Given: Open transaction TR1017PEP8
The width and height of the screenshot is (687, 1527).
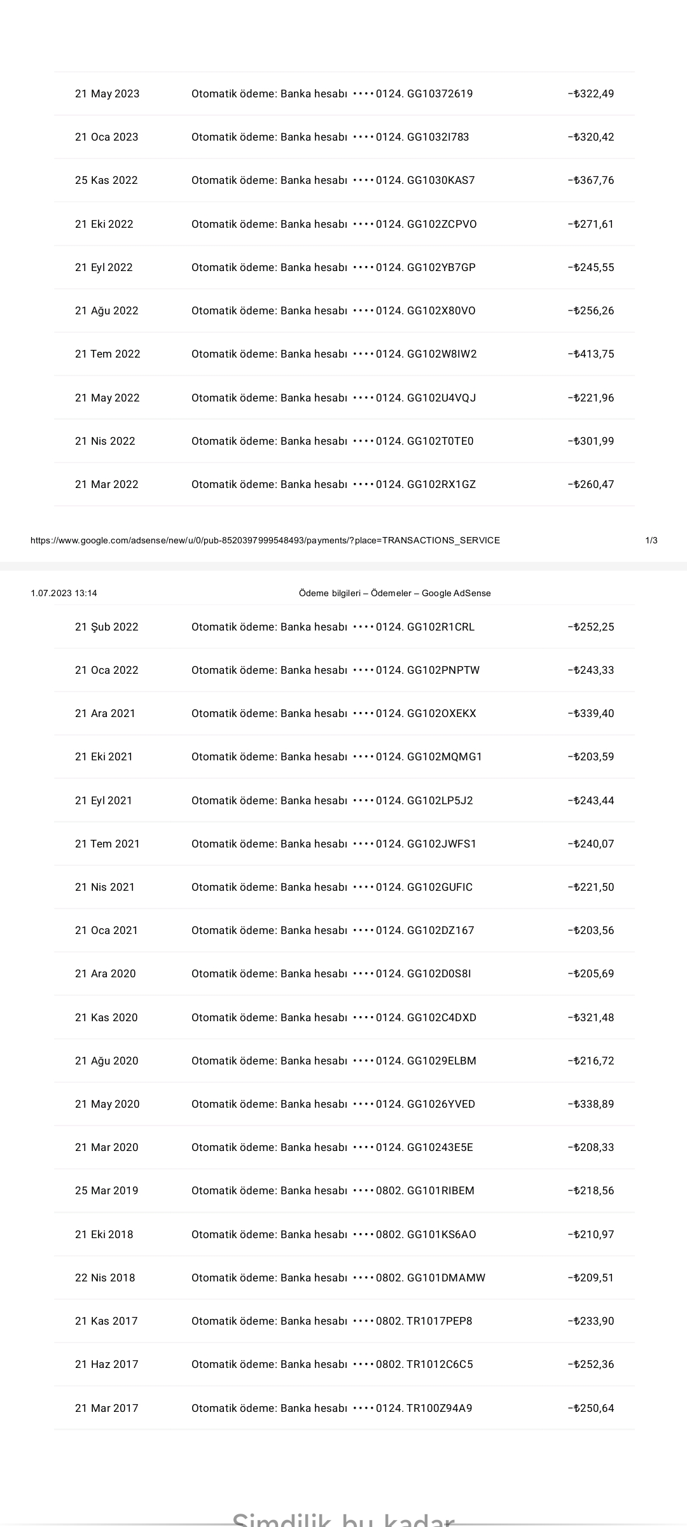Looking at the screenshot, I should (440, 1321).
